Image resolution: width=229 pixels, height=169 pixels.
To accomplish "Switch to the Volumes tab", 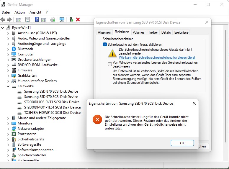I will (138, 32).
